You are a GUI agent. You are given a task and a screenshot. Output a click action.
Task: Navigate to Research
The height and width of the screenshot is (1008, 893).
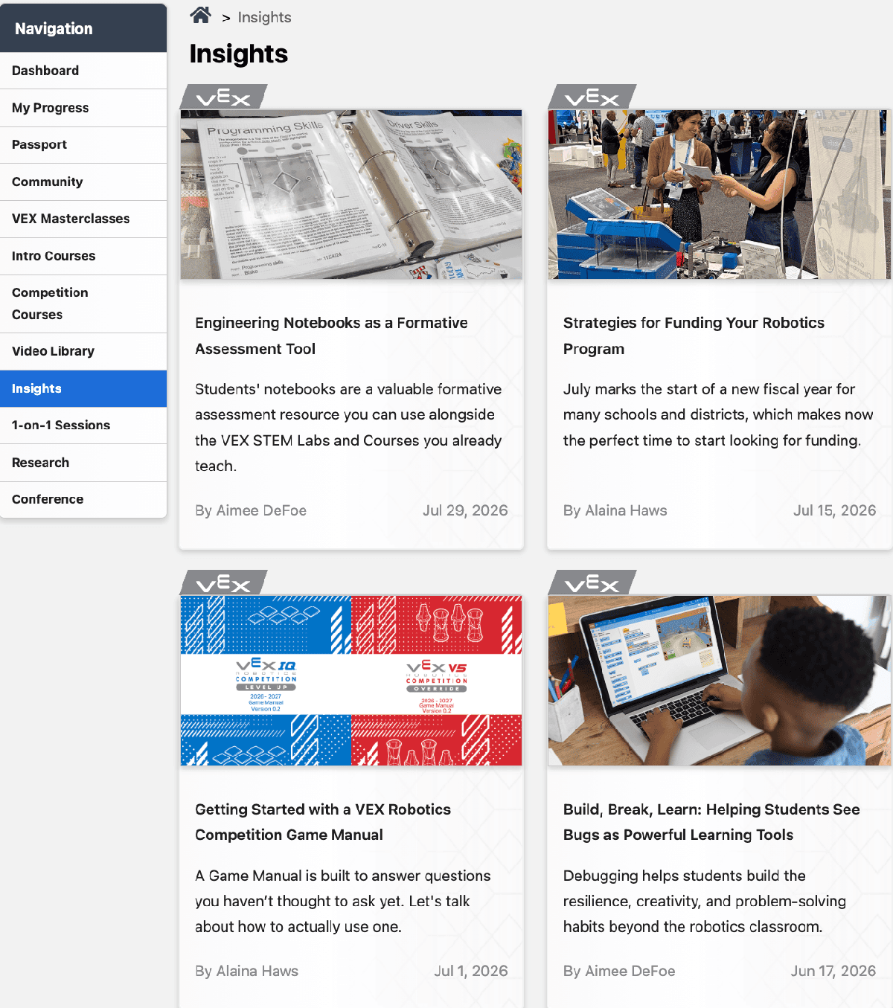(x=83, y=463)
